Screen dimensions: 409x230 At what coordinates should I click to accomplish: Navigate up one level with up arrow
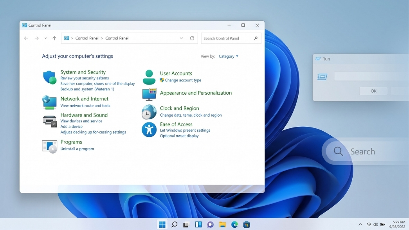(54, 38)
